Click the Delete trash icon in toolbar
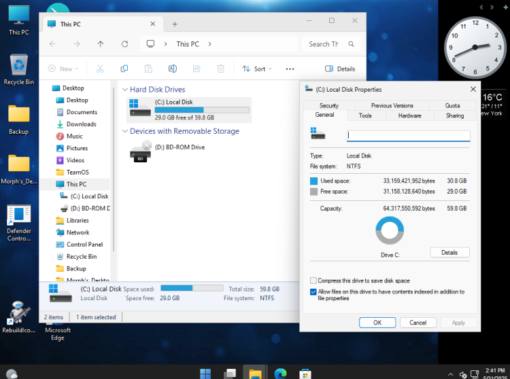 [x=220, y=69]
